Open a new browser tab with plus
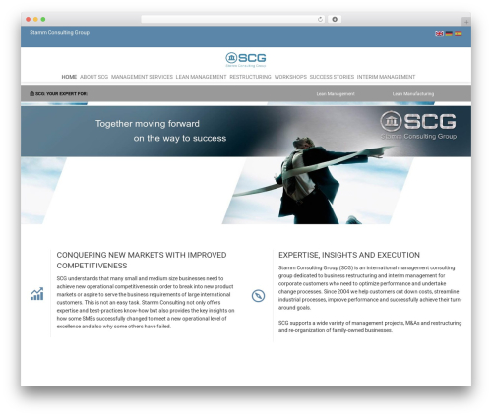This screenshot has height=416, width=492. (466, 22)
